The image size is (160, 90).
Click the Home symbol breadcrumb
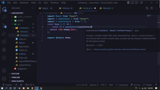[79, 13]
